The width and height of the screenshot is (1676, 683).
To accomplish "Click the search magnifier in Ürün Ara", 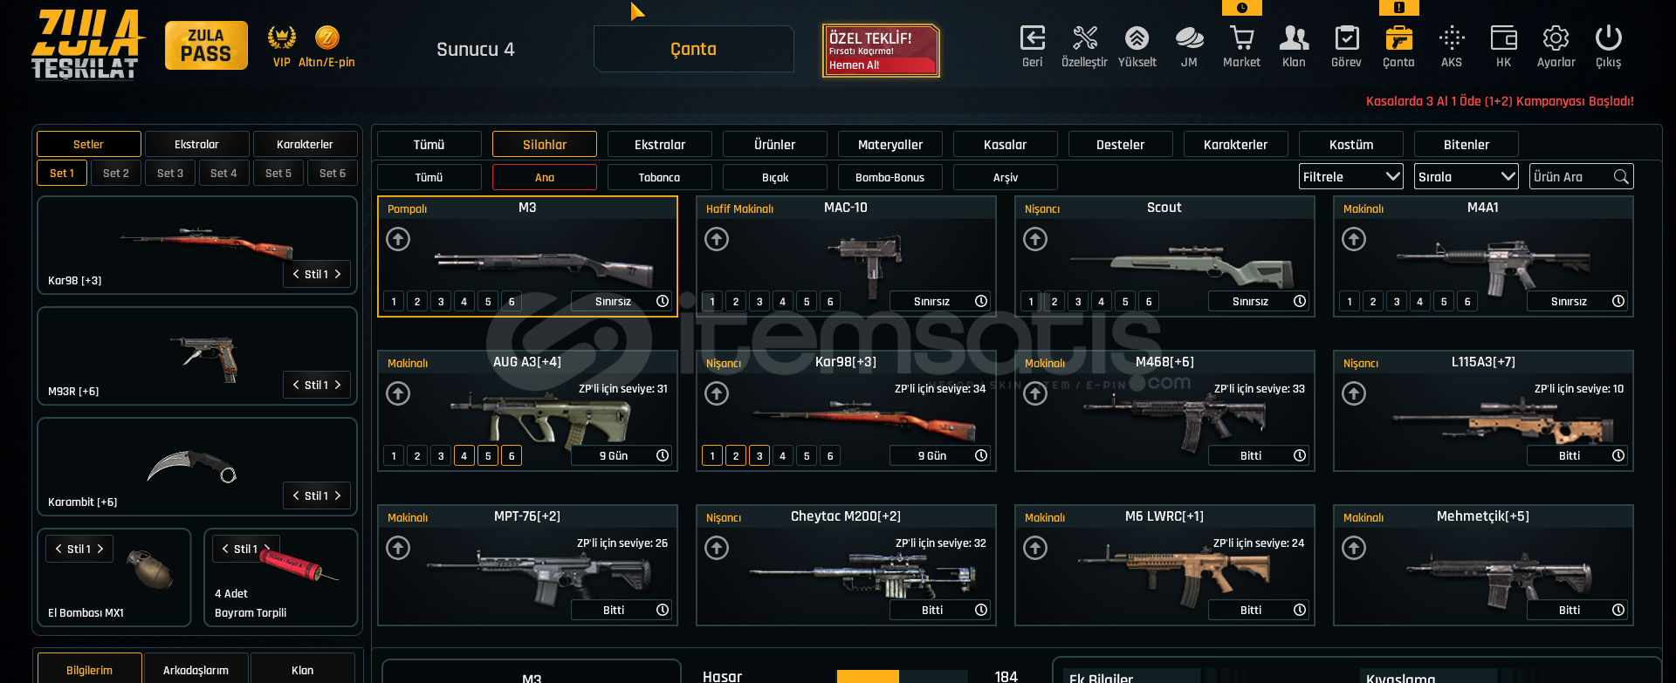I will 1621,177.
